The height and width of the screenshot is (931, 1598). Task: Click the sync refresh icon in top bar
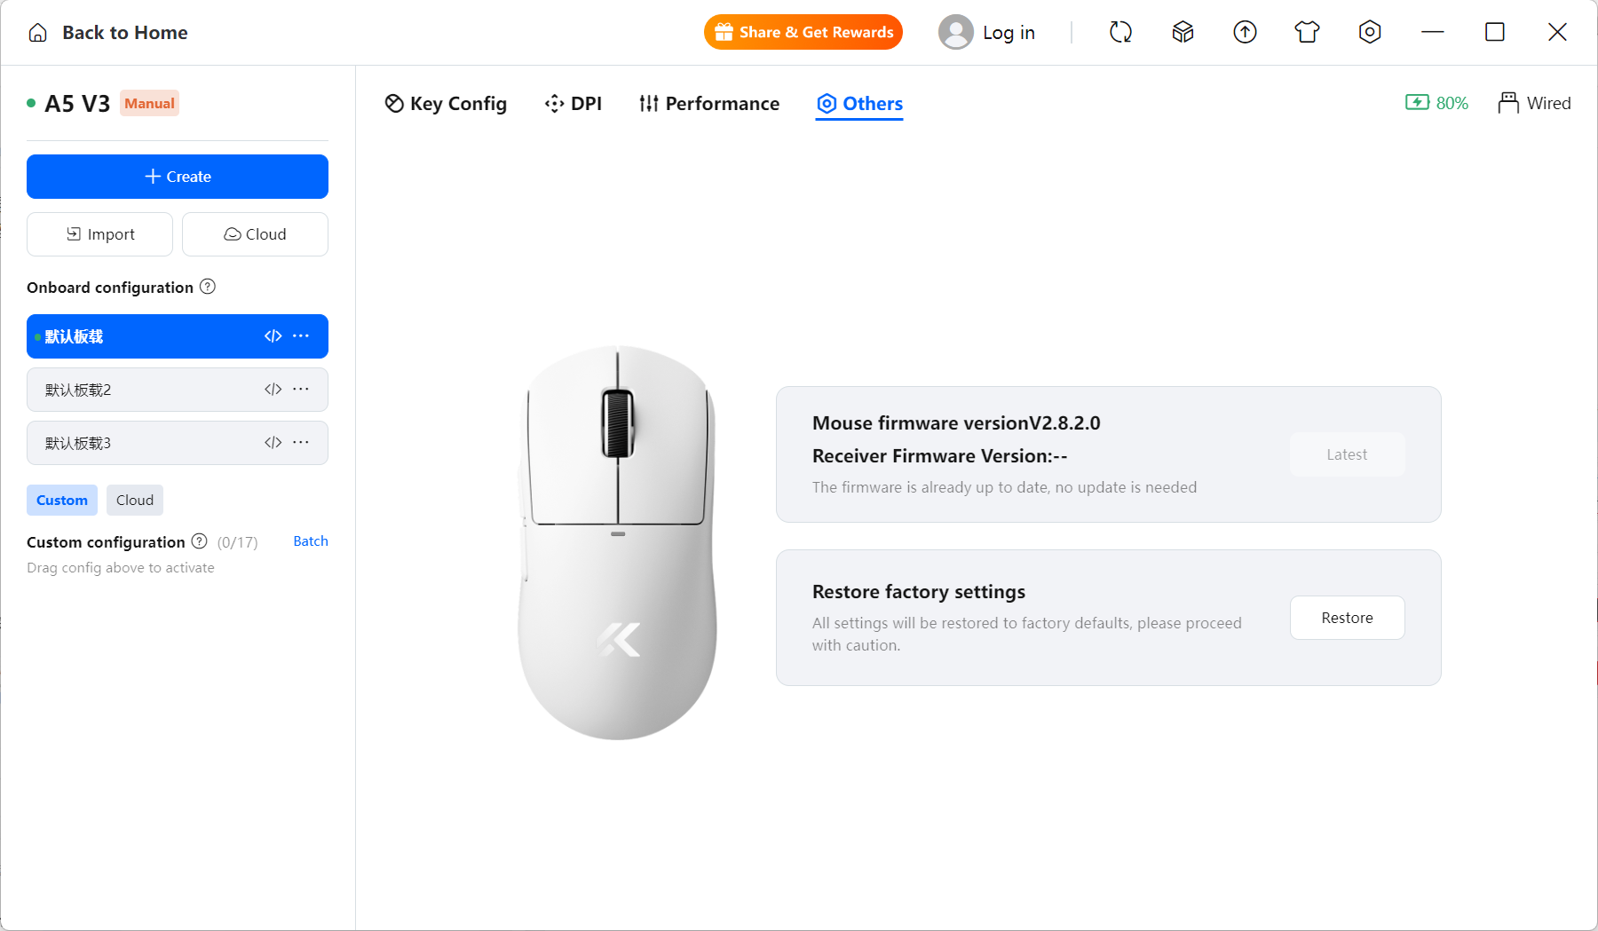(x=1120, y=33)
